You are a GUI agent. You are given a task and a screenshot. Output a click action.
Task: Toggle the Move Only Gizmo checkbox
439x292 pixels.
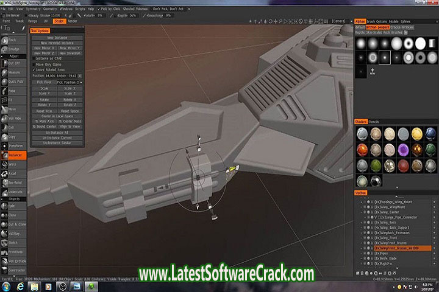click(x=35, y=64)
